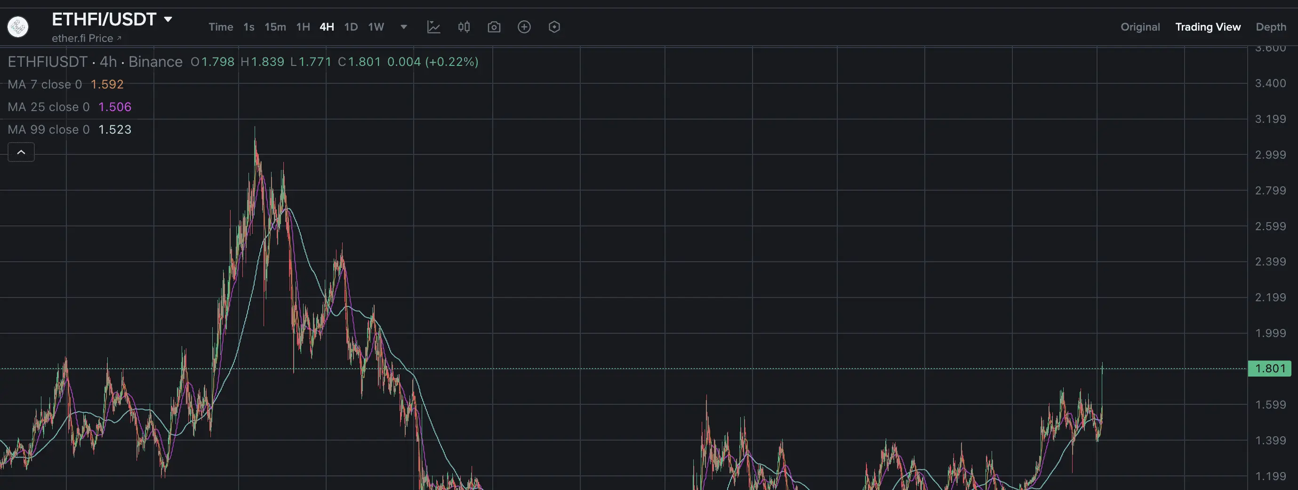Click the 1.592 MA 7 value
The height and width of the screenshot is (490, 1298).
point(107,84)
